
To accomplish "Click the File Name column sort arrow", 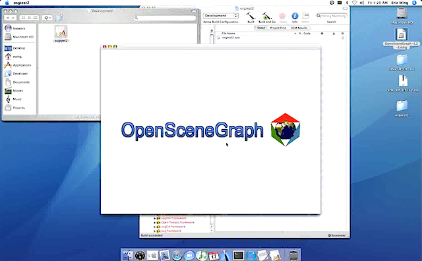I will [295, 34].
